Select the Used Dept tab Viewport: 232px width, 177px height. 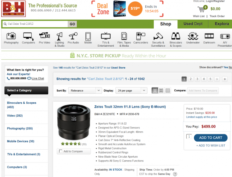coord(193,24)
